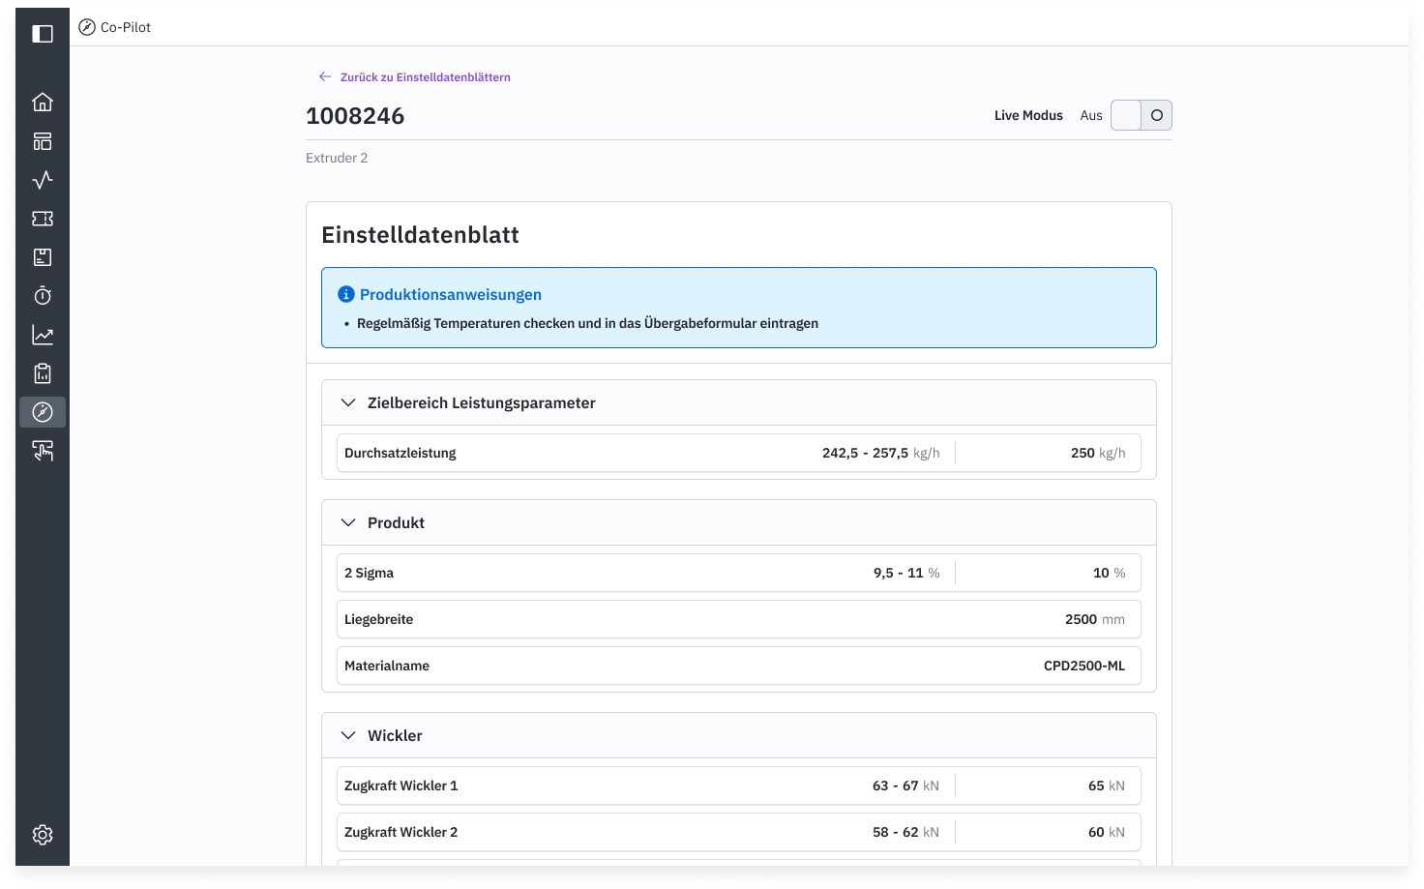Viewport: 1424px width, 889px height.
Task: Toggle the sidebar panel collapse icon
Action: [43, 34]
